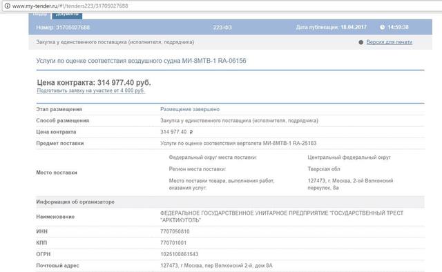Click the Почтовый адрес row label

57,266
